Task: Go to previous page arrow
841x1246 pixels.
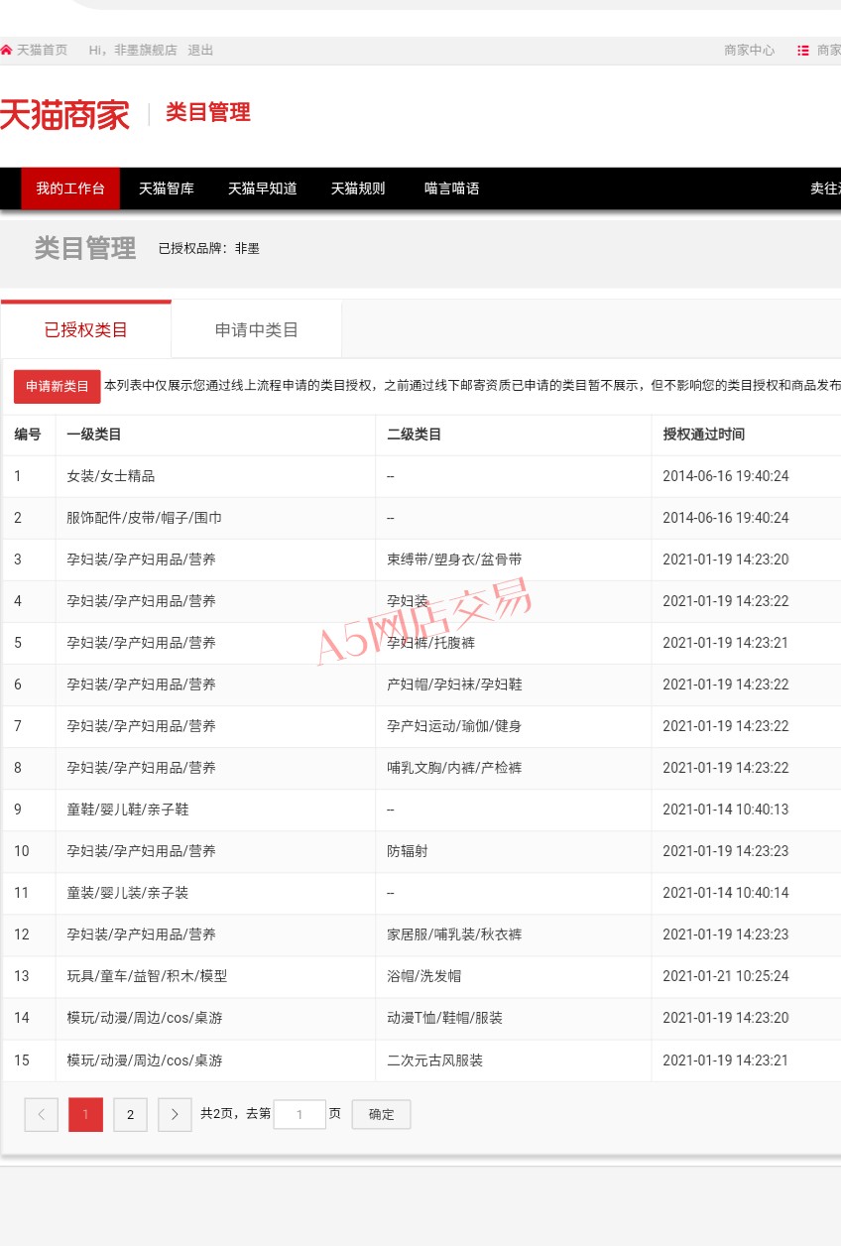Action: (42, 1114)
